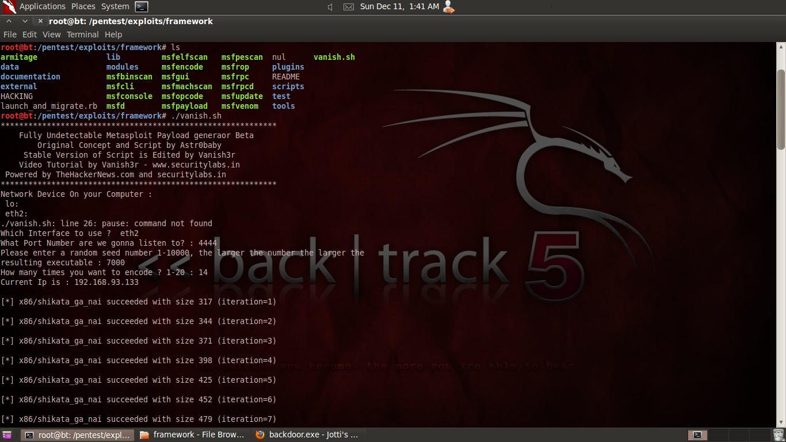This screenshot has width=786, height=442.
Task: Click the shikata_ga_nai line with iteration=1
Action: click(139, 302)
